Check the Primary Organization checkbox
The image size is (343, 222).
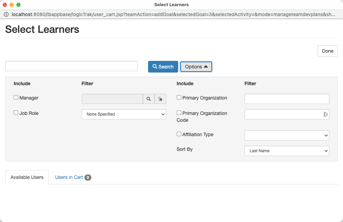[x=179, y=97]
